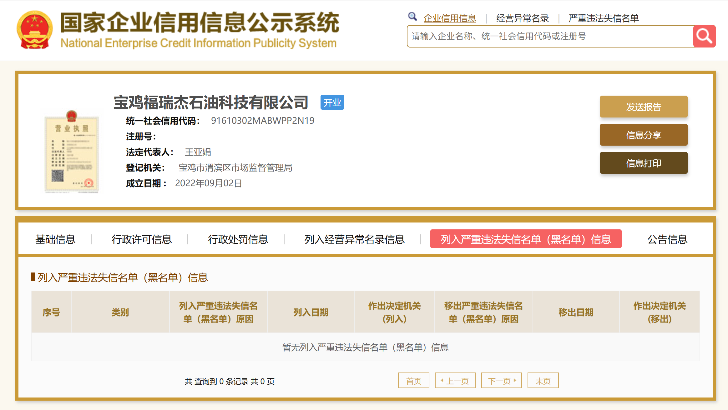The height and width of the screenshot is (410, 728).
Task: Select 严重违法失信名单 search category
Action: 604,18
